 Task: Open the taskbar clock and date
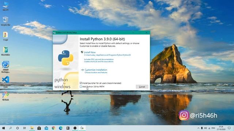[221, 128]
